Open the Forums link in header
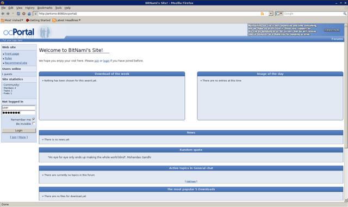Screen dimensions: 348x207 click(337, 39)
